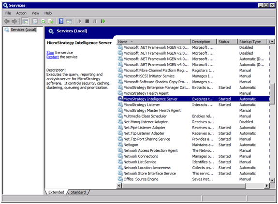Click the Restart the service link

pyautogui.click(x=53, y=57)
